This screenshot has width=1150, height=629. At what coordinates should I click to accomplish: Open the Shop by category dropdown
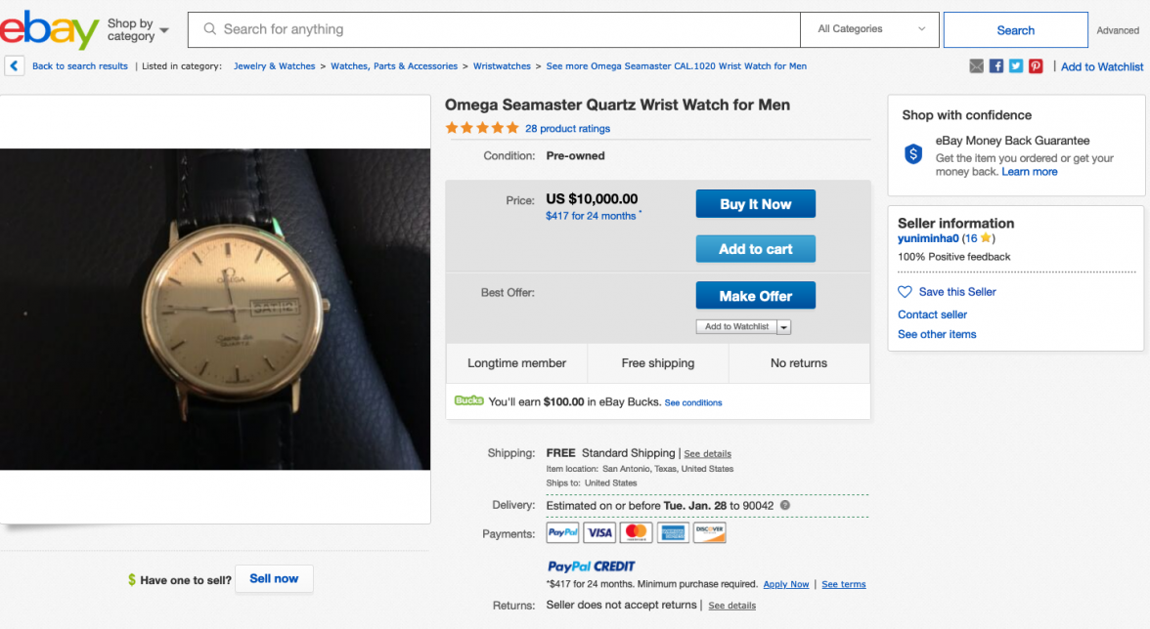(138, 30)
